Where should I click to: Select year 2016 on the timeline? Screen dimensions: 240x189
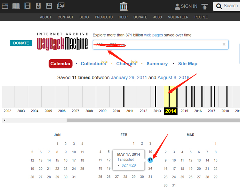(x=198, y=111)
